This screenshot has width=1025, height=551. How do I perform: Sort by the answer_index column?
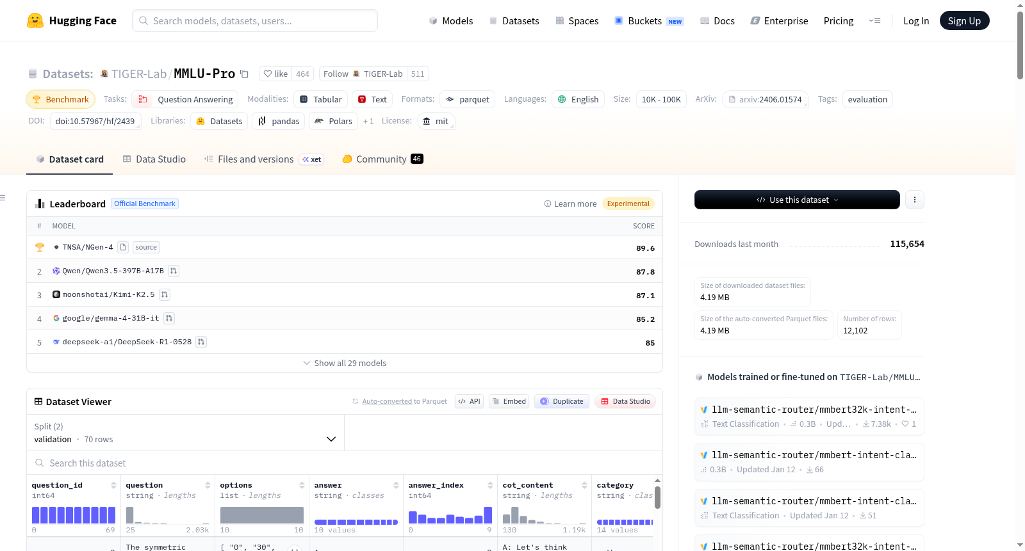click(x=490, y=485)
